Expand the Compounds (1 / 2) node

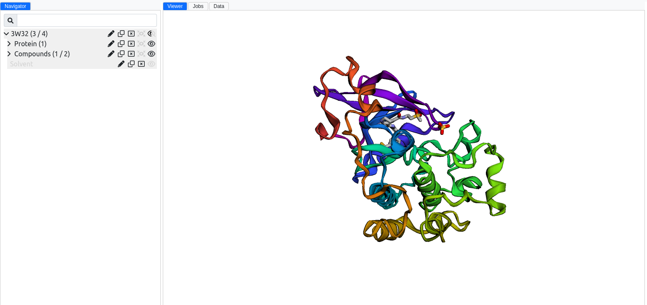point(9,54)
